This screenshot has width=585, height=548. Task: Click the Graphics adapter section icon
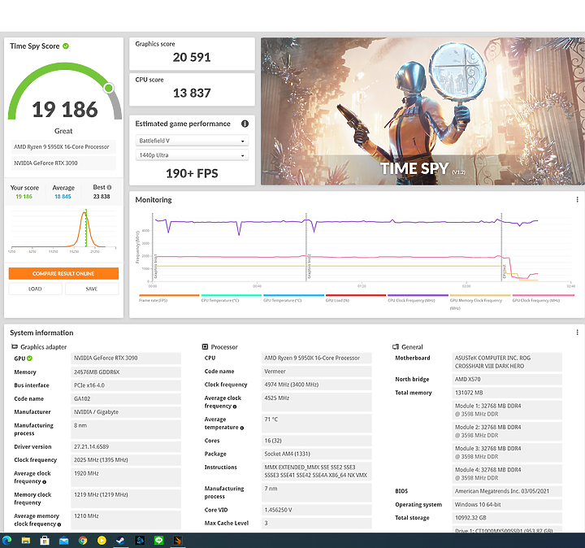point(15,347)
